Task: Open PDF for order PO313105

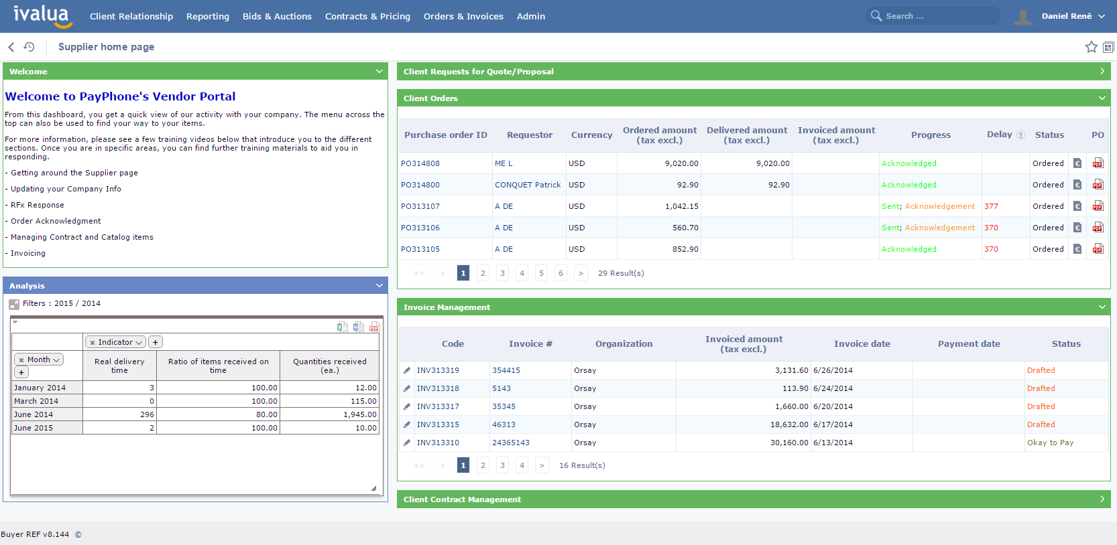Action: click(1098, 249)
